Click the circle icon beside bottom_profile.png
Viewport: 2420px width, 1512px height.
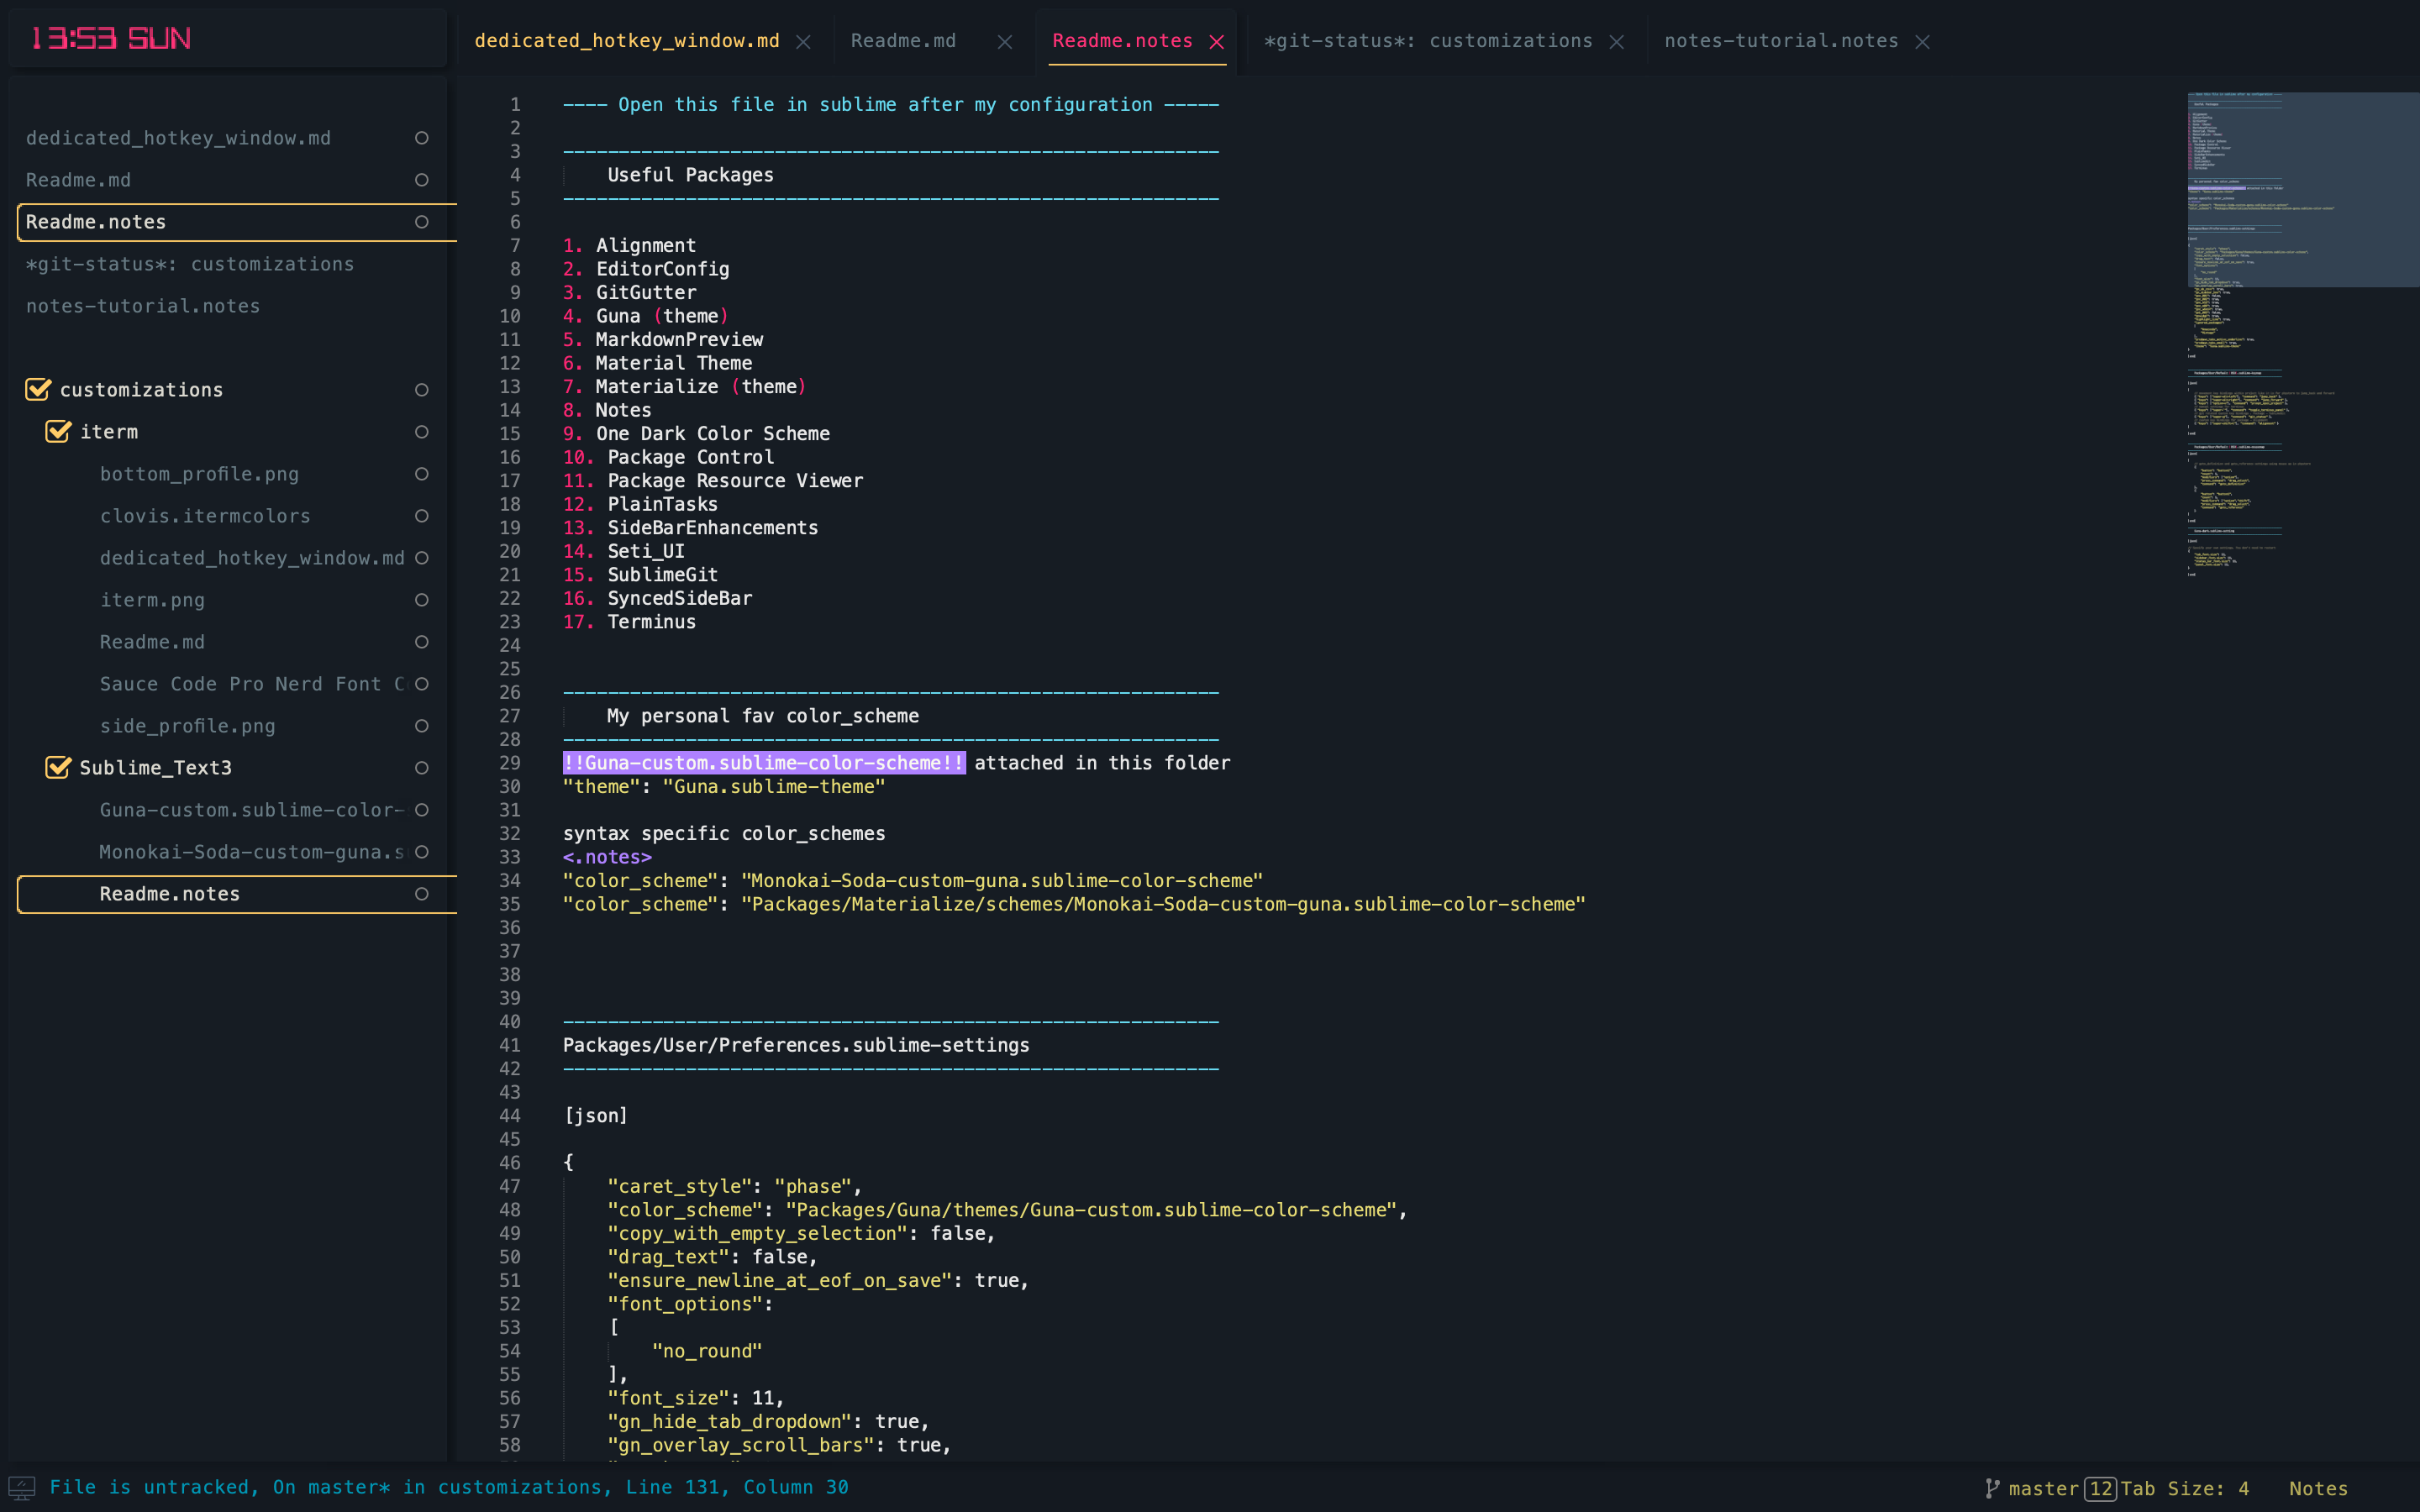[422, 474]
